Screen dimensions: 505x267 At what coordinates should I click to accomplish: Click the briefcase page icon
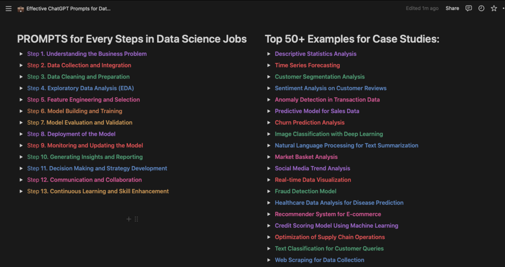21,9
